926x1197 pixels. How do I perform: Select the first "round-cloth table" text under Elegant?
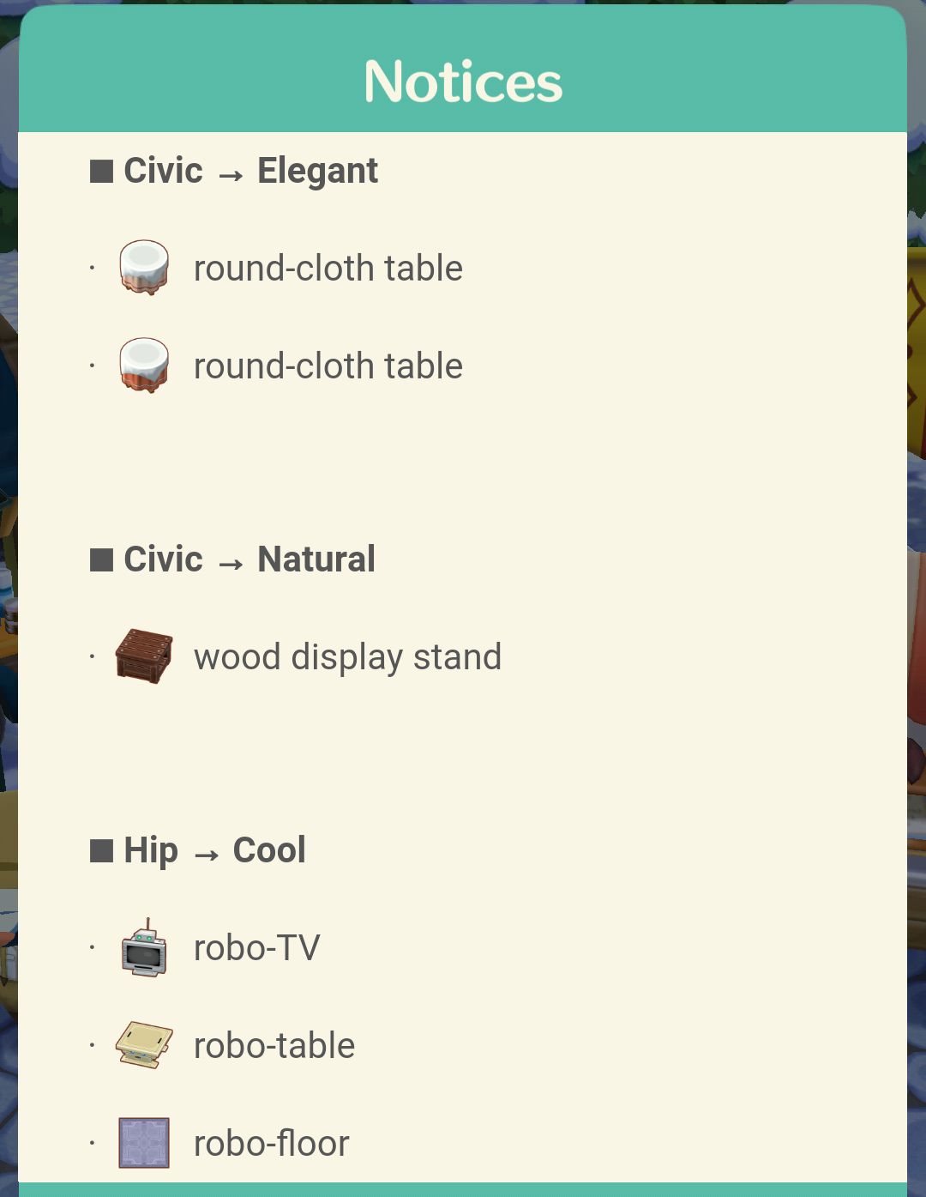(x=328, y=269)
